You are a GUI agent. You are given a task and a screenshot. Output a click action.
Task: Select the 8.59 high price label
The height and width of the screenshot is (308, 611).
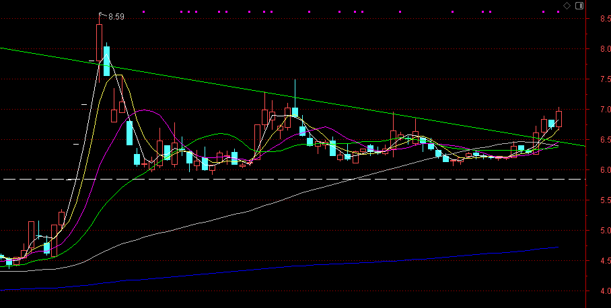(116, 17)
